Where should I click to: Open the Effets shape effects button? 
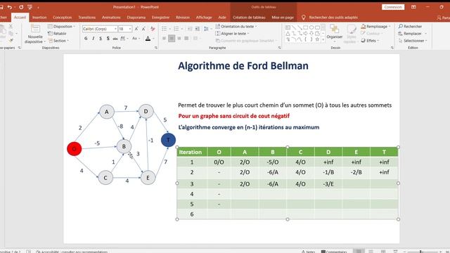370,41
